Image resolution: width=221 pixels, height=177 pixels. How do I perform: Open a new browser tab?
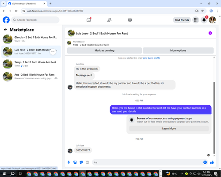50,4
